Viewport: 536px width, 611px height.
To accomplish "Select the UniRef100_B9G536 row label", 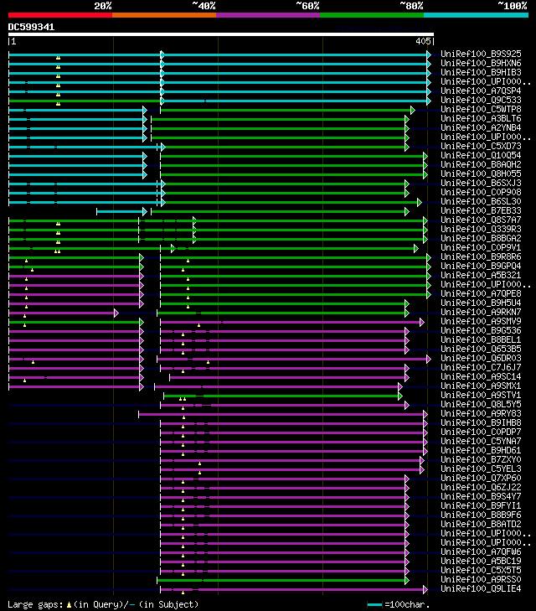I will click(x=481, y=331).
